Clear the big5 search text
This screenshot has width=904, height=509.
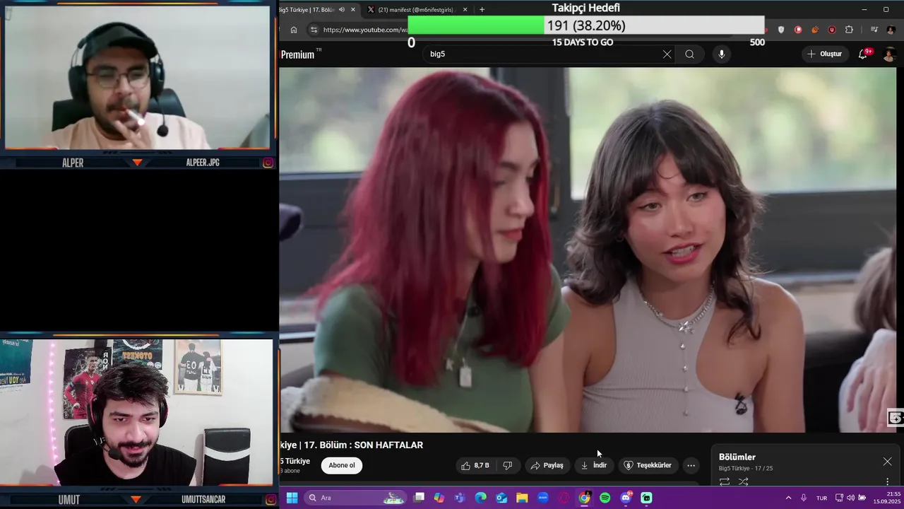coord(667,54)
